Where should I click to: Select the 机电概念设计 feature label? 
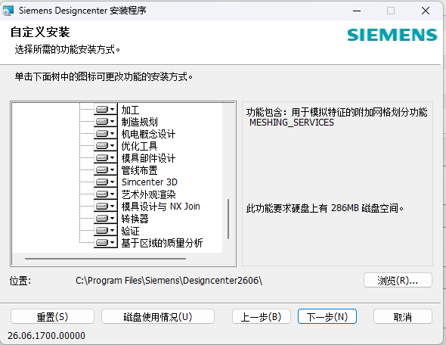pos(148,134)
